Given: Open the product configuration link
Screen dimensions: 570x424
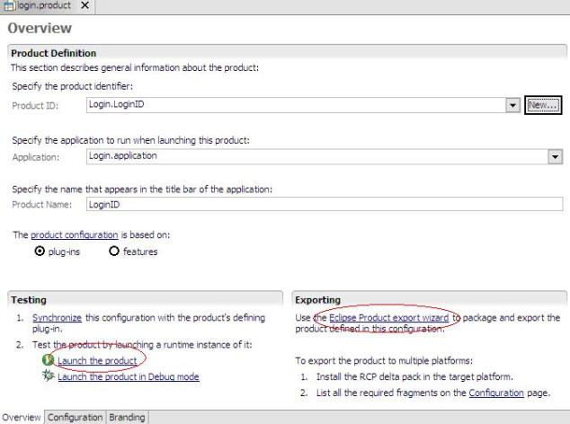Looking at the screenshot, I should [x=74, y=235].
